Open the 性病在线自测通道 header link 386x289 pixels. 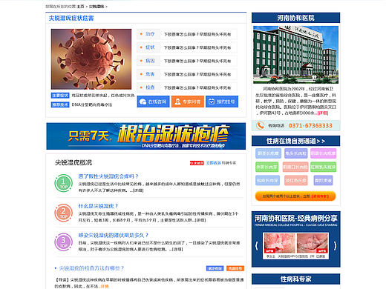[x=295, y=141]
